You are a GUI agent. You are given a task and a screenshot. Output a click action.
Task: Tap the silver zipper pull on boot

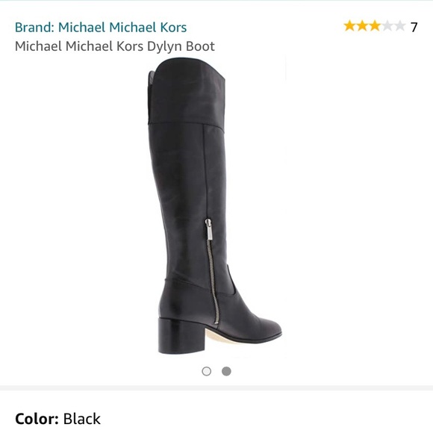(208, 229)
